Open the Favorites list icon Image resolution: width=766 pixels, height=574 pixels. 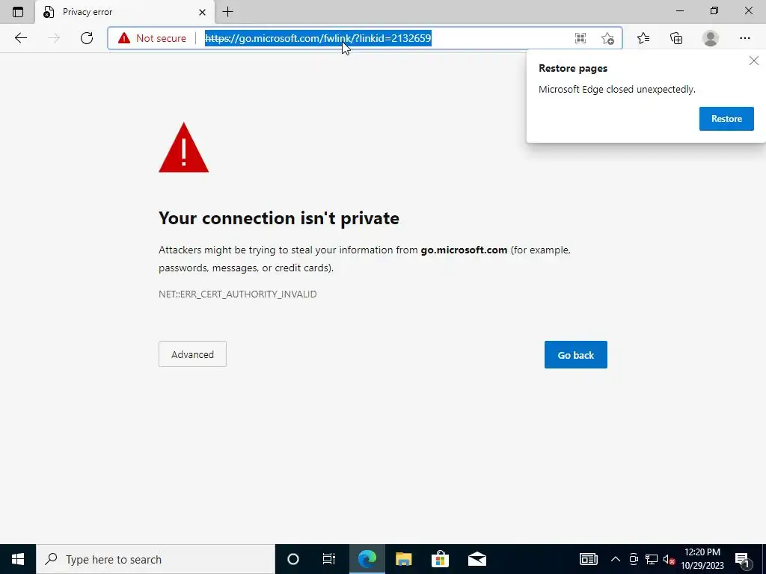coord(643,38)
